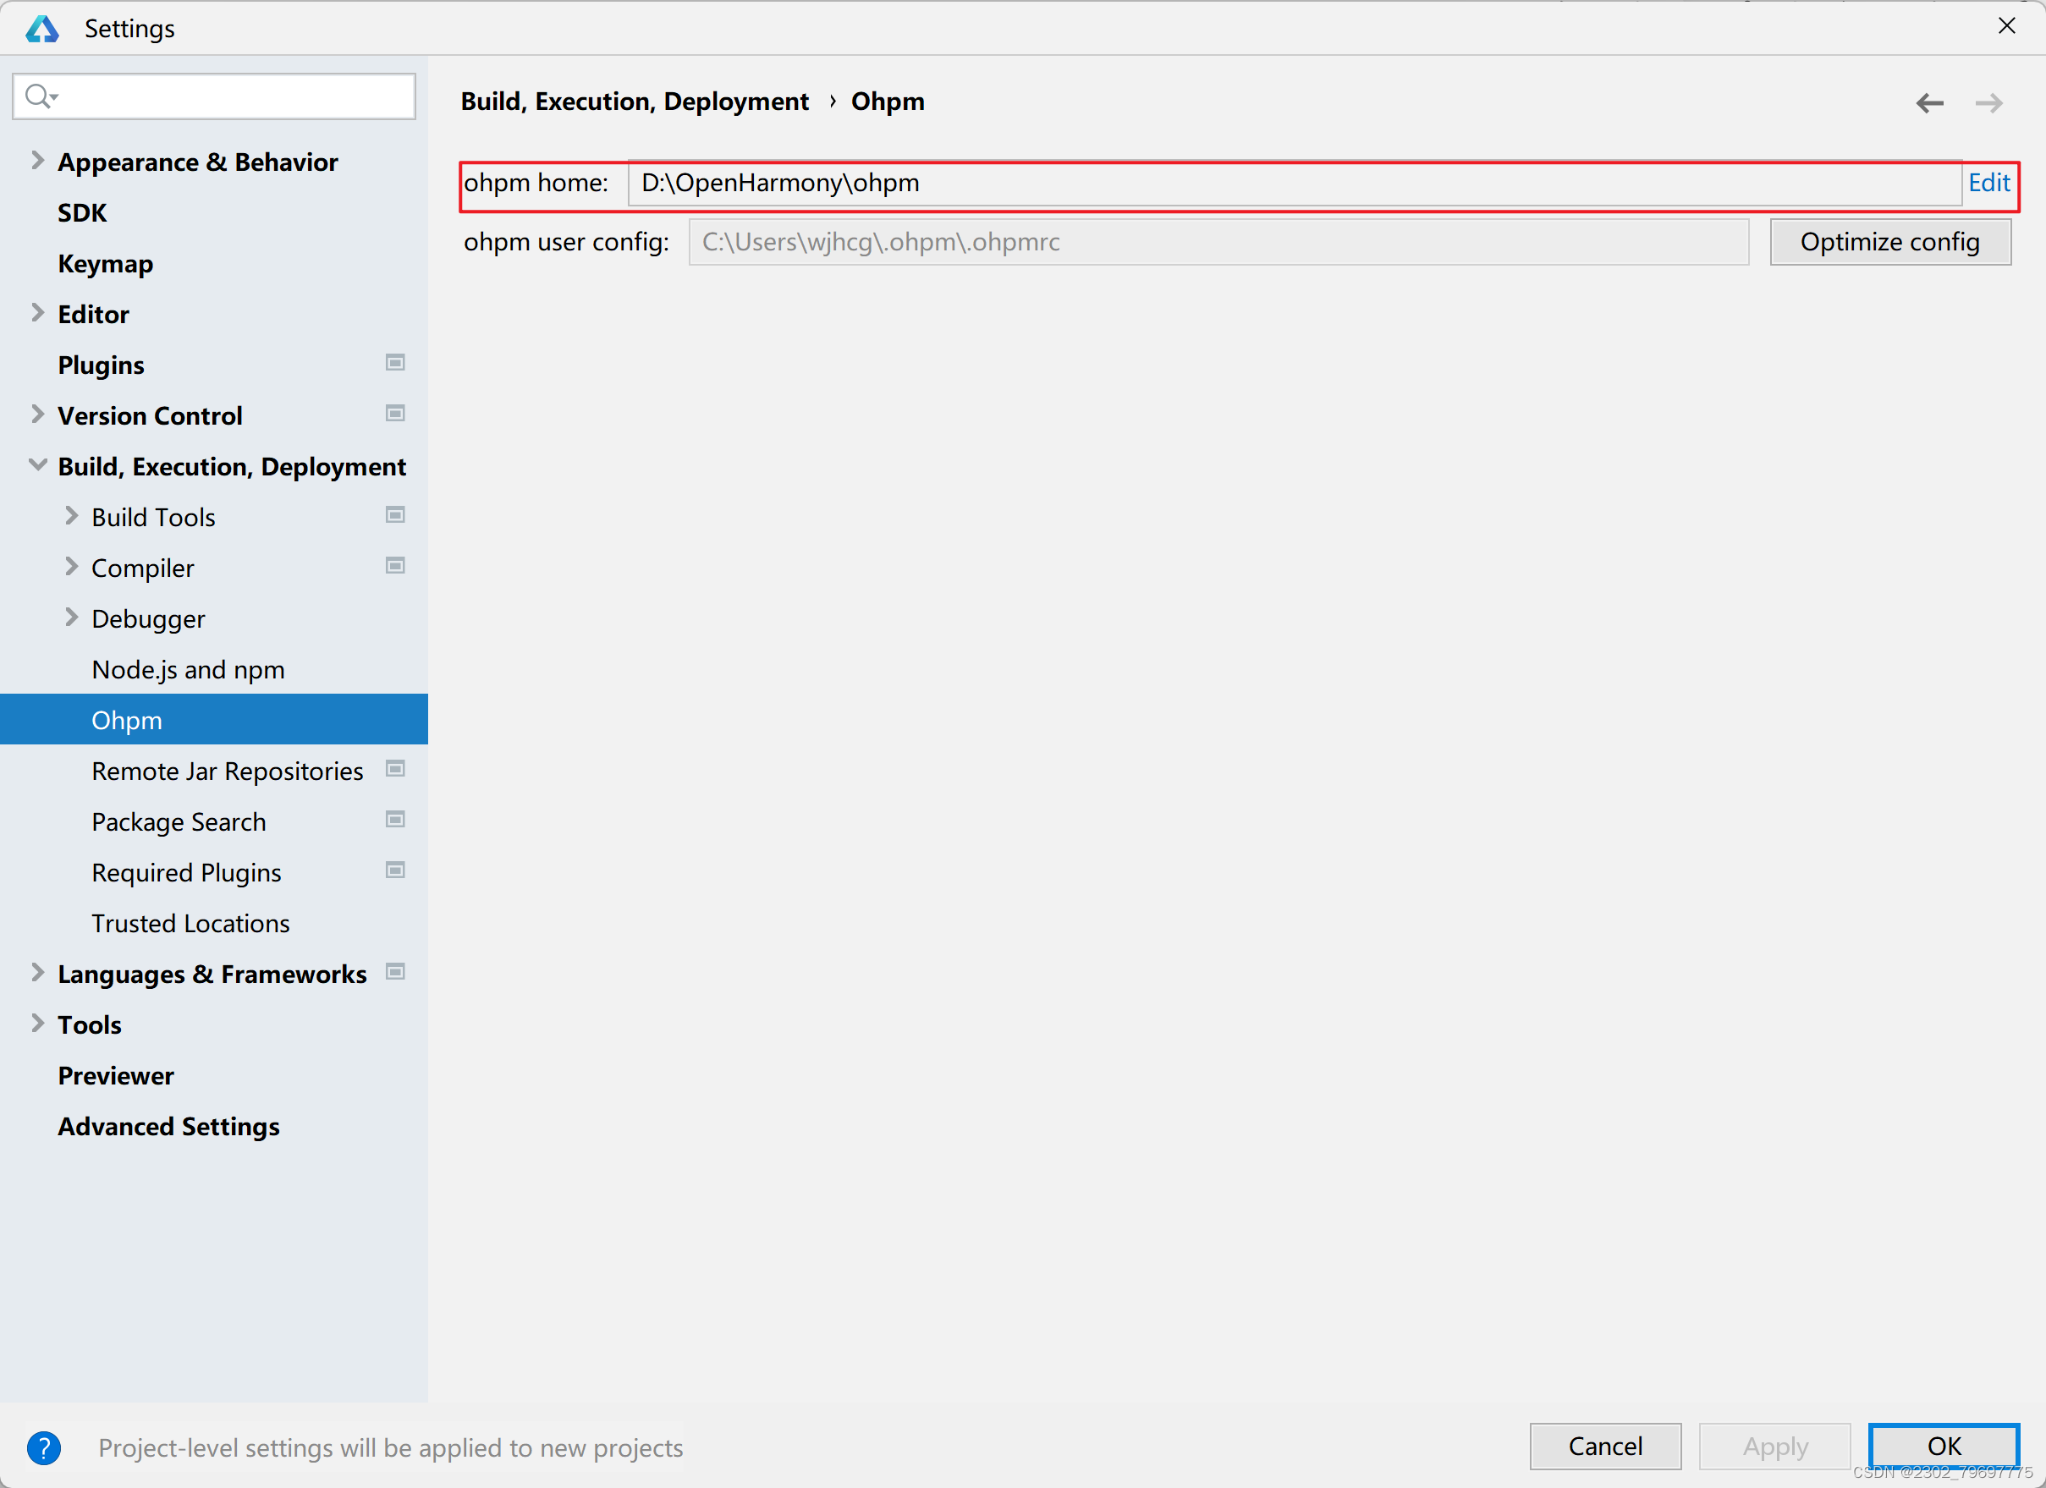This screenshot has height=1488, width=2046.
Task: Click the forward navigation arrow icon
Action: click(1988, 103)
